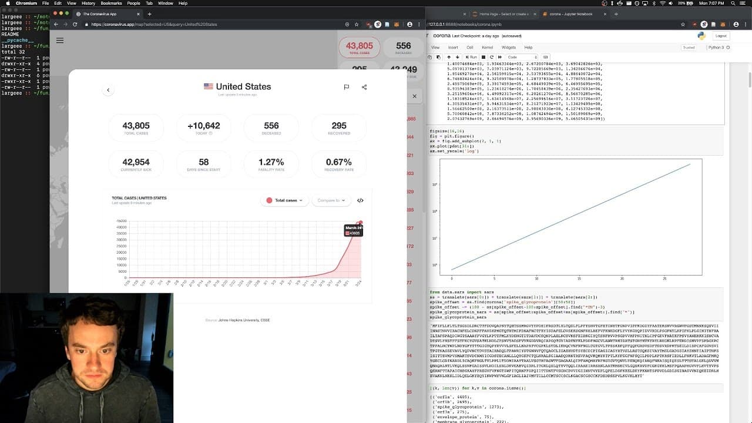
Task: Close the side panel with the X icon
Action: click(414, 96)
